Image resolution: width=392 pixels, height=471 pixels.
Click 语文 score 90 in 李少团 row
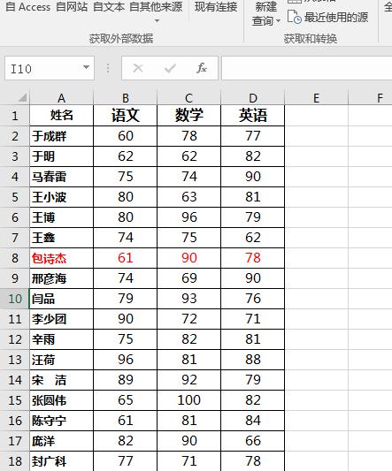click(x=126, y=319)
